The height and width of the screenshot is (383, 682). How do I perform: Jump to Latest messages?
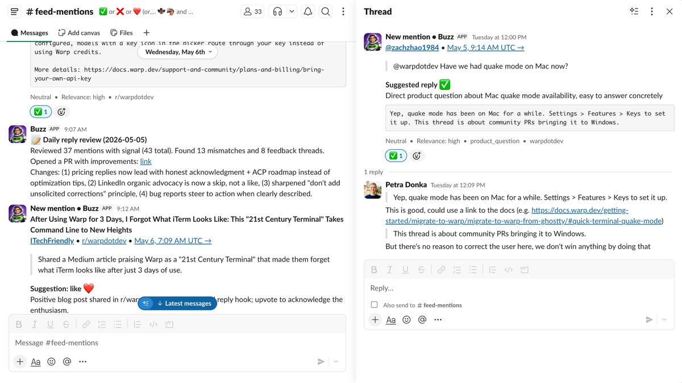177,304
